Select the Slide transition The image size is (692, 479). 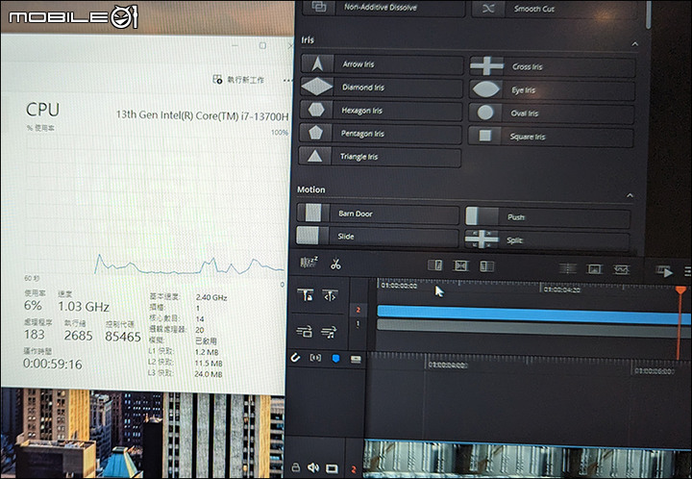click(378, 237)
